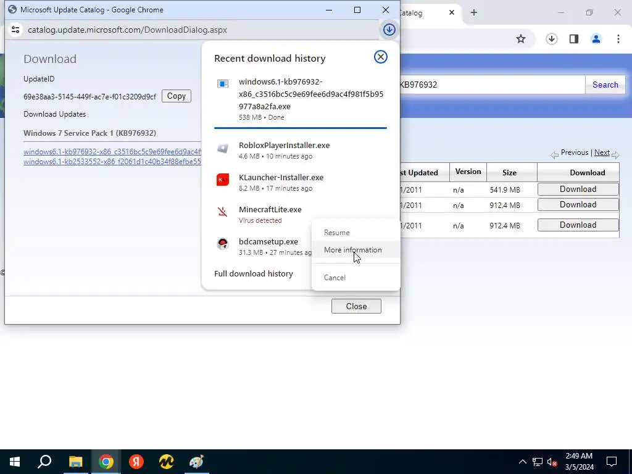Click the KB976932 search input field

tap(492, 85)
